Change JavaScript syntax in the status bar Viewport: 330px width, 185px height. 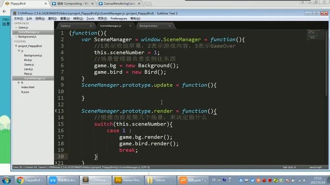pos(315,168)
